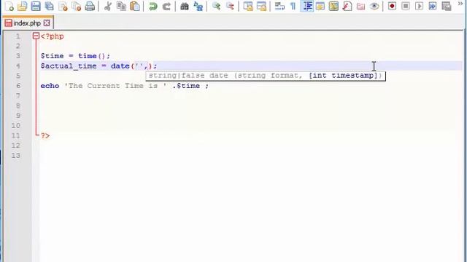Run the macro multiple times using the double-arrow icon

(433, 7)
